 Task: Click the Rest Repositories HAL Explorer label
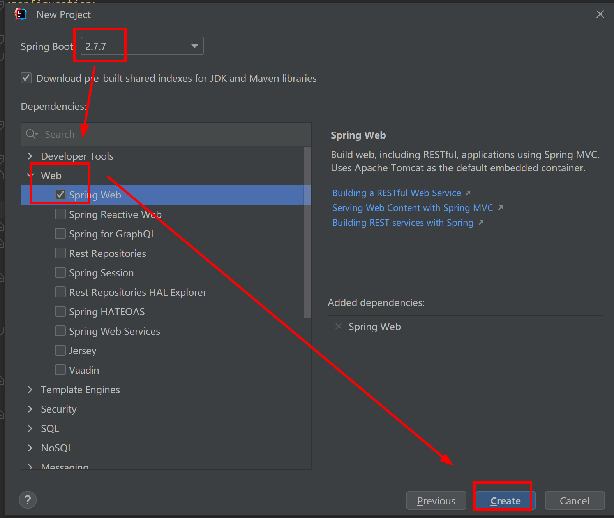(x=138, y=292)
